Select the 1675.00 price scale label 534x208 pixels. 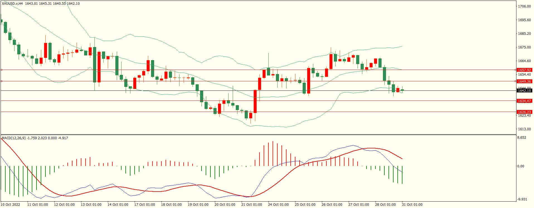(x=524, y=47)
